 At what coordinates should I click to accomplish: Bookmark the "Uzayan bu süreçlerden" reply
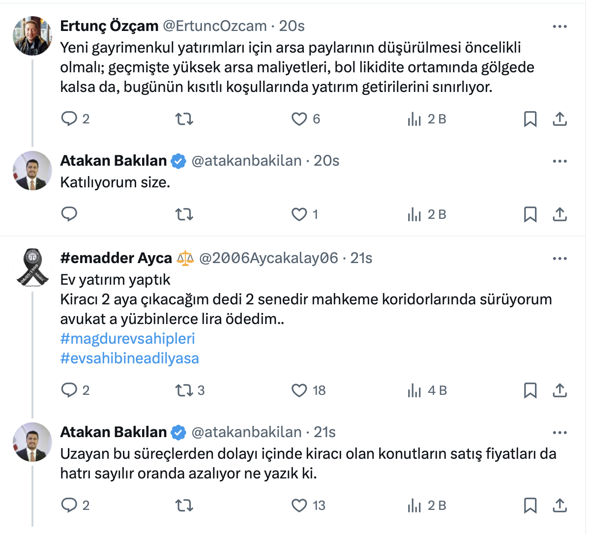coord(530,505)
